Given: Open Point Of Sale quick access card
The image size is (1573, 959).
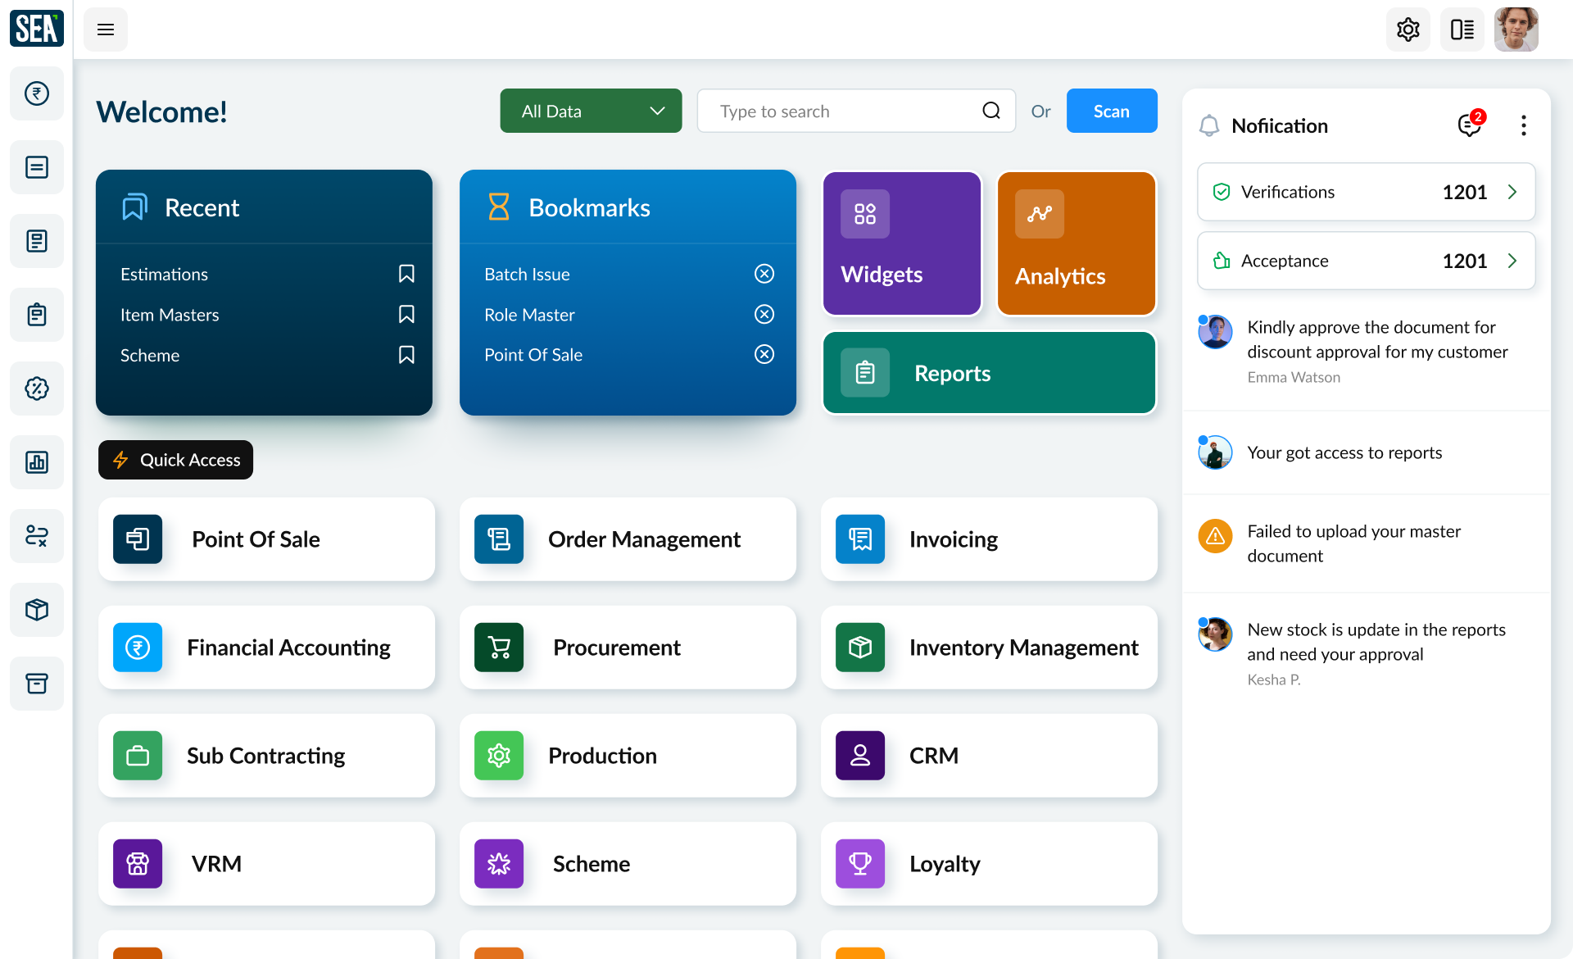Looking at the screenshot, I should pos(266,539).
